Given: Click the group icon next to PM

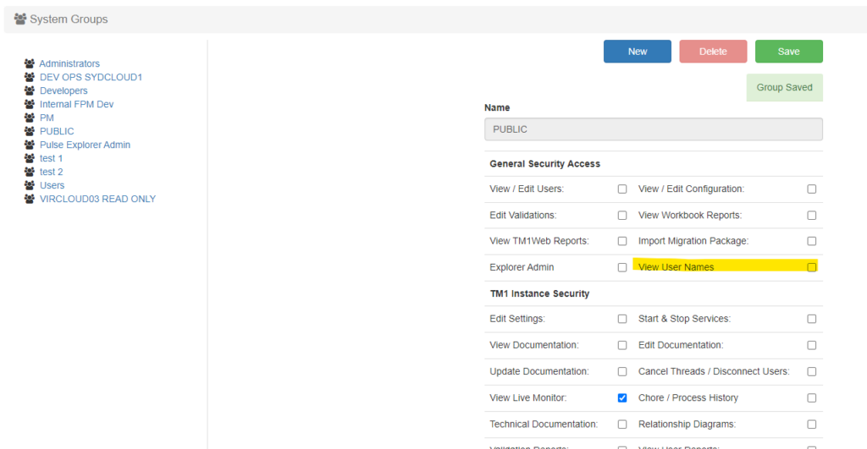Looking at the screenshot, I should pyautogui.click(x=30, y=118).
